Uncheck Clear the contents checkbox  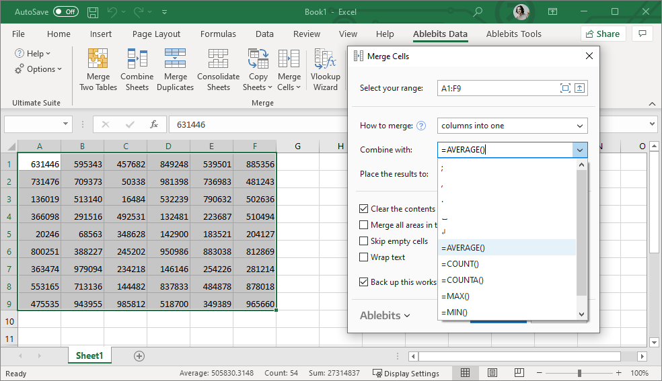363,208
